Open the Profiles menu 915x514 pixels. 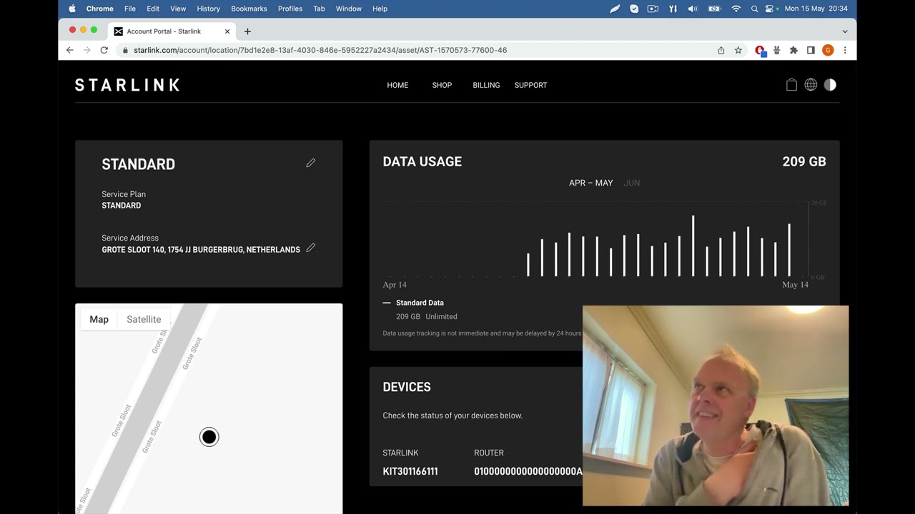(290, 9)
